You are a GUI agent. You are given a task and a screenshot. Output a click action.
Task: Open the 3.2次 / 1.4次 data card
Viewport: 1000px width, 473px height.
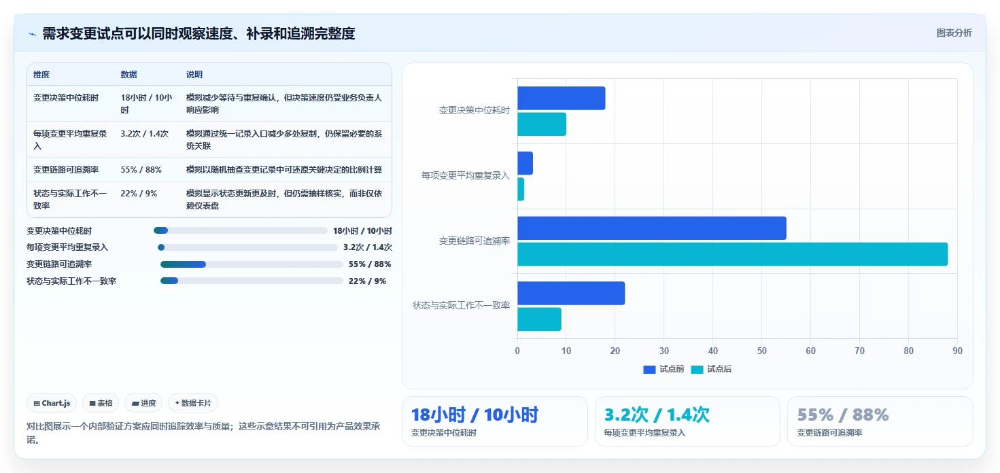(687, 421)
